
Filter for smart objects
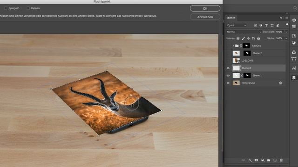(x=278, y=25)
